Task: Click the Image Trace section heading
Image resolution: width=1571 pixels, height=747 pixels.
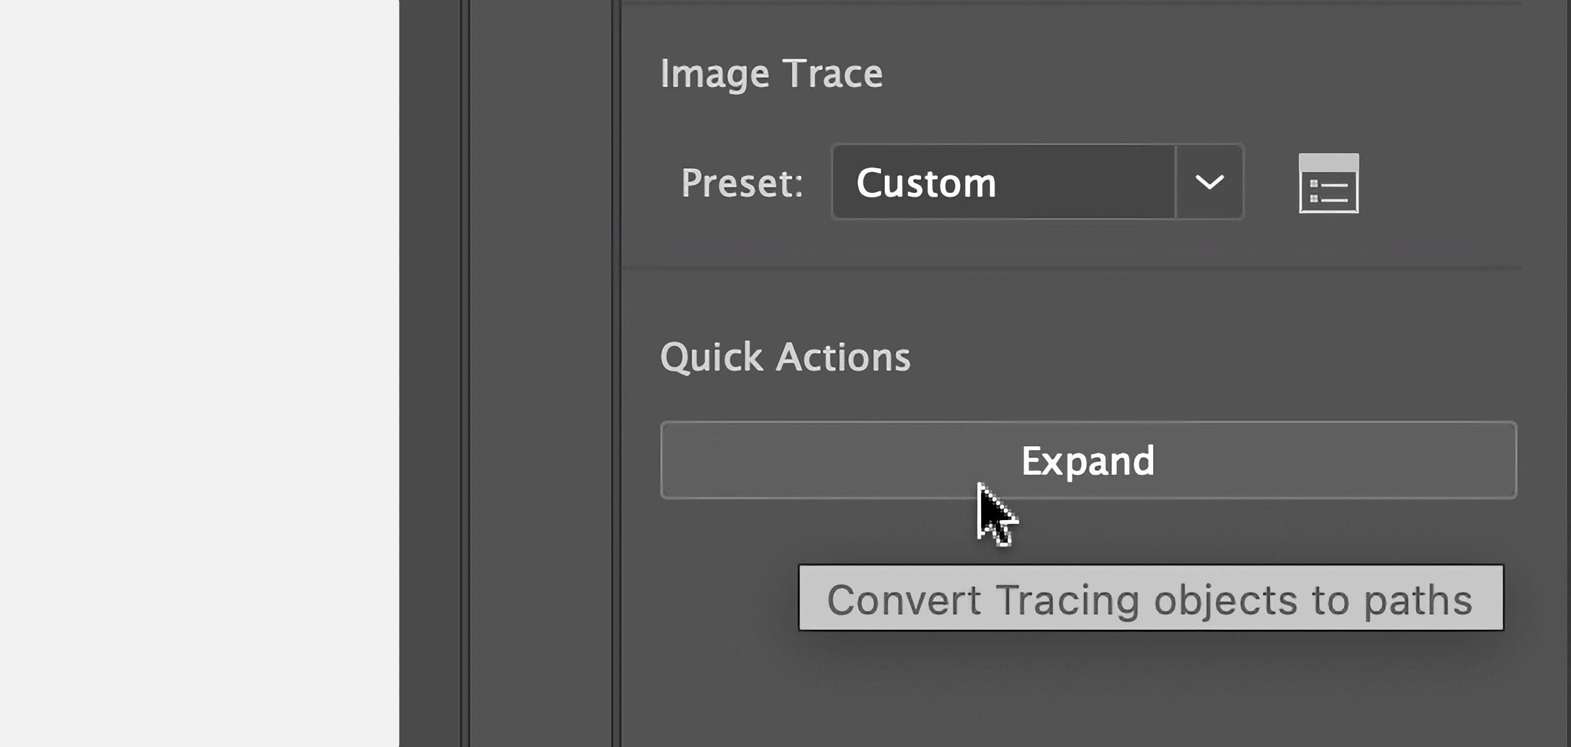Action: tap(771, 74)
